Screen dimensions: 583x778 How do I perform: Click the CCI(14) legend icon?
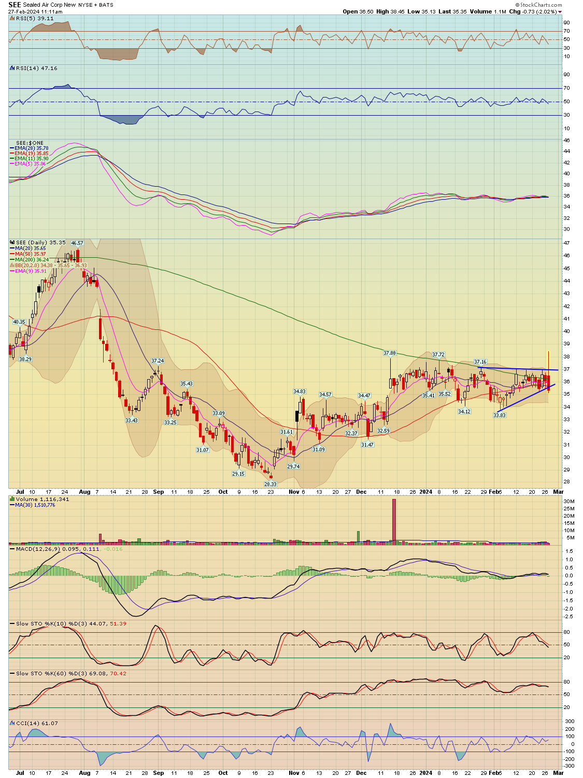point(12,723)
